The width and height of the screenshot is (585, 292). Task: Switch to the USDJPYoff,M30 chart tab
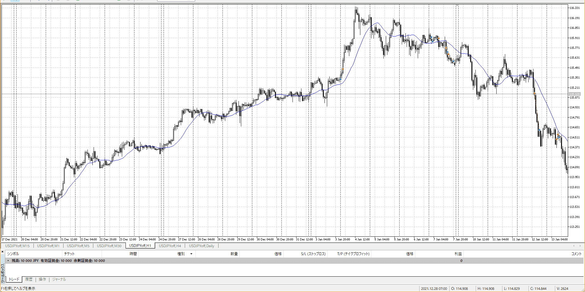[x=109, y=246]
